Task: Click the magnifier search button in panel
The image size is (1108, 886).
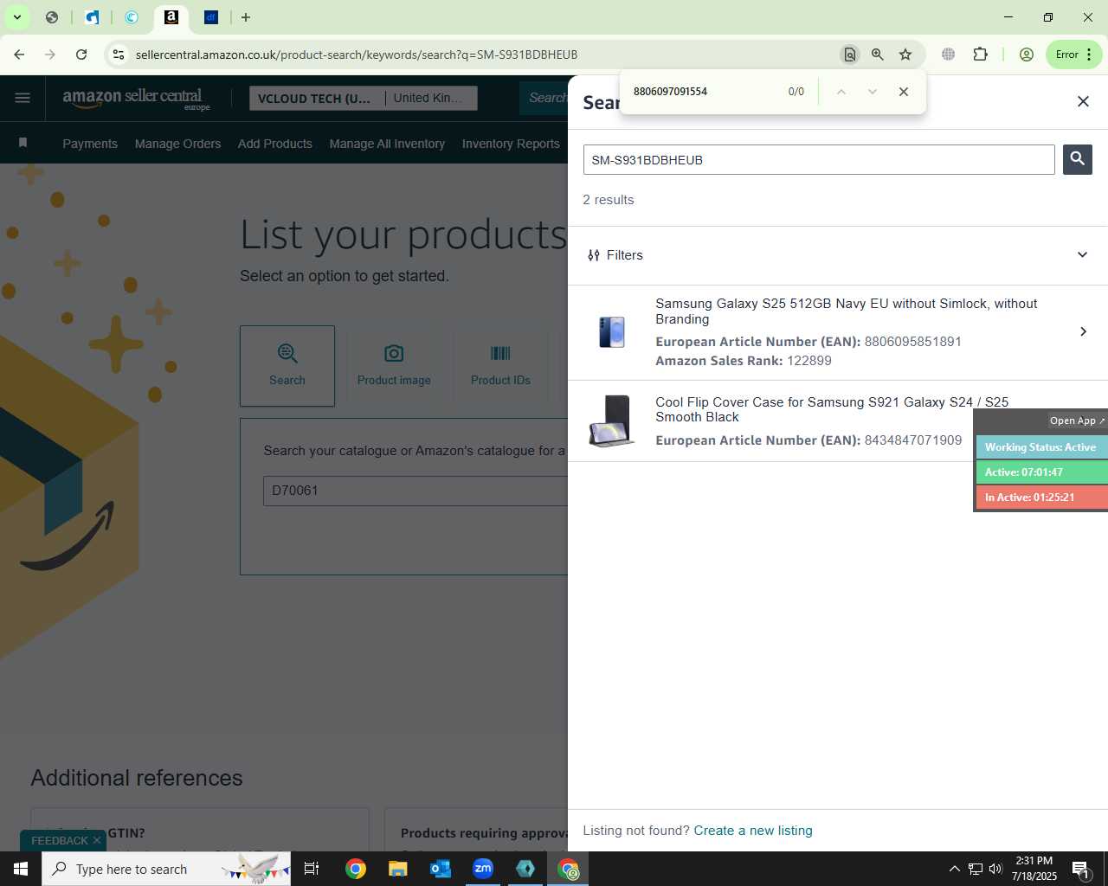Action: point(1078,159)
